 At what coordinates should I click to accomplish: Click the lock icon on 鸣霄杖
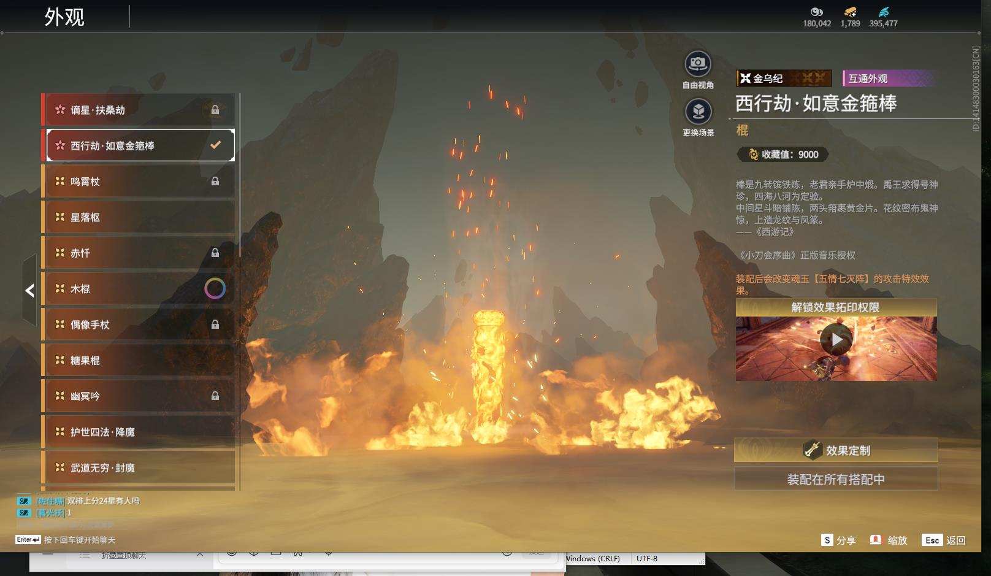(215, 181)
